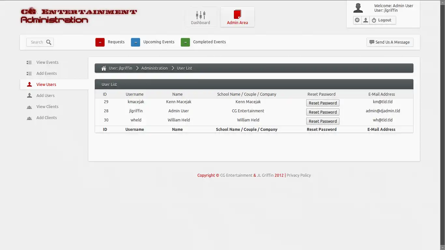This screenshot has width=445, height=250.
Task: Click the top ID column header
Action: (x=105, y=94)
